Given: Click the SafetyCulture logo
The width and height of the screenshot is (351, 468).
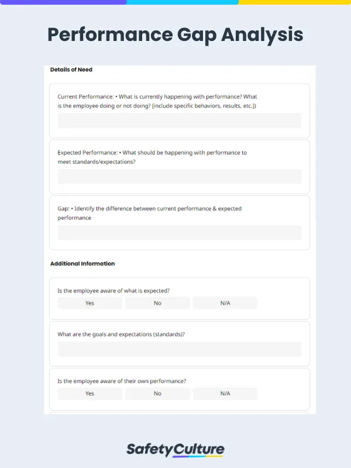Looking at the screenshot, I should point(175,449).
